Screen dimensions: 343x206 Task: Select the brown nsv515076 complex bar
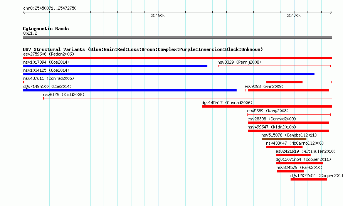coord(284,139)
